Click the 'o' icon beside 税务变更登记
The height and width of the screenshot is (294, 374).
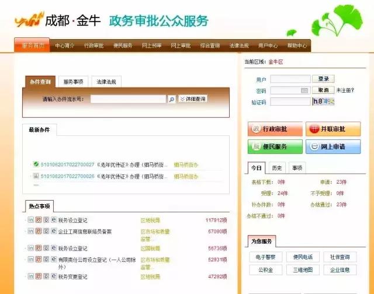(x=46, y=276)
